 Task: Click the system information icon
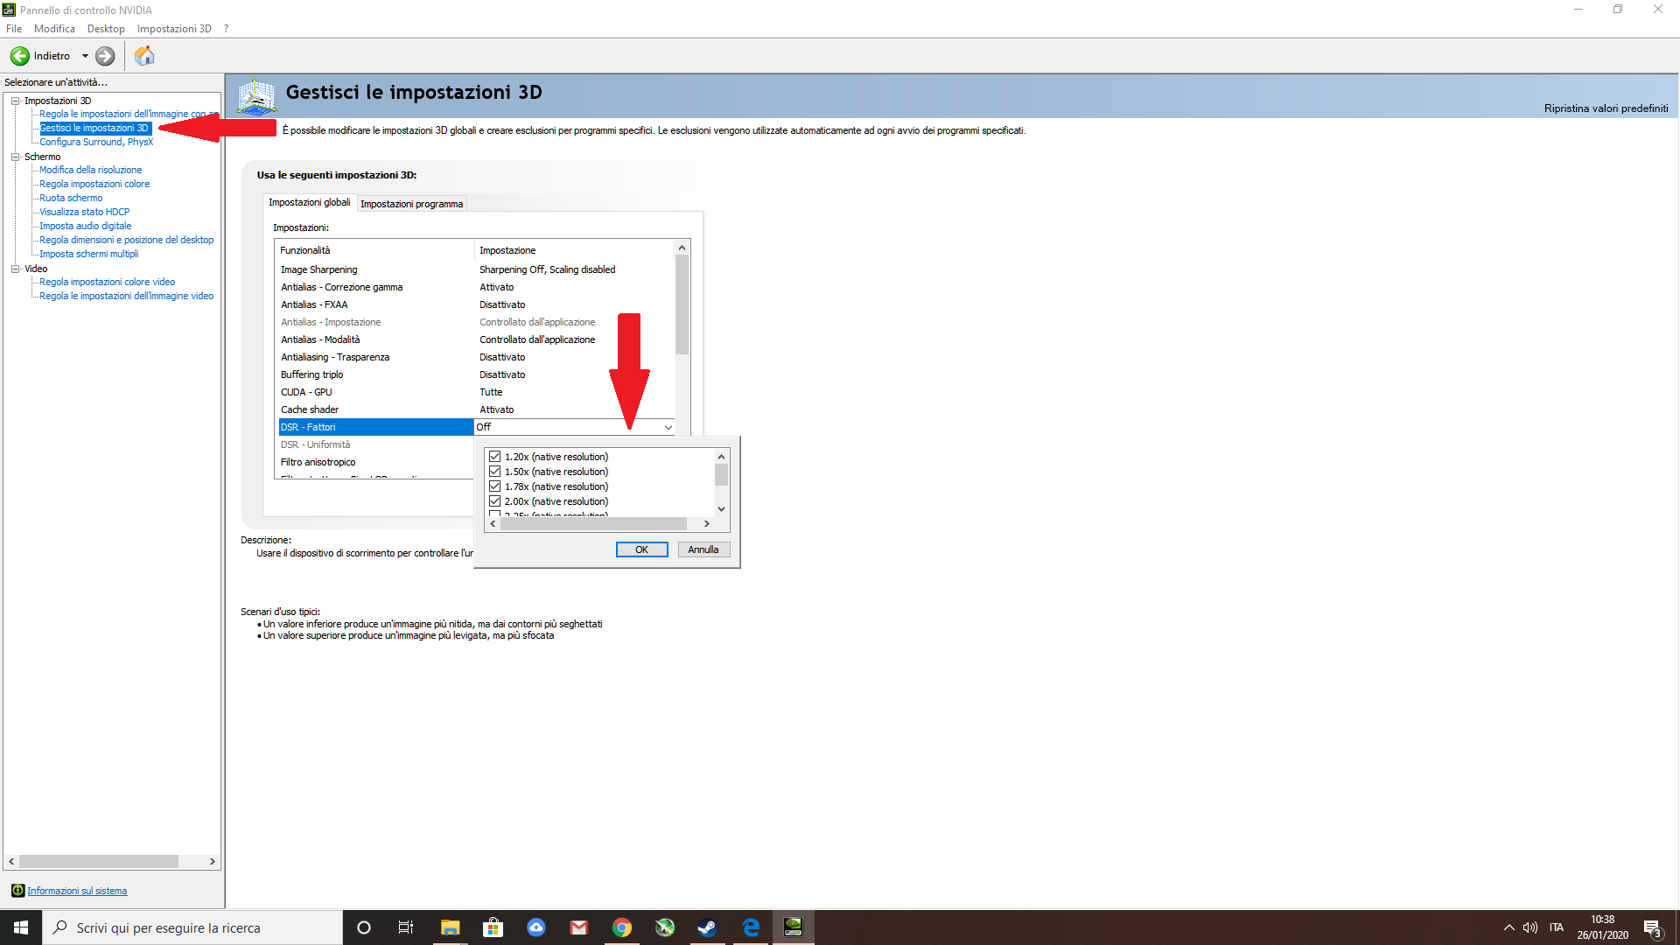pyautogui.click(x=17, y=891)
